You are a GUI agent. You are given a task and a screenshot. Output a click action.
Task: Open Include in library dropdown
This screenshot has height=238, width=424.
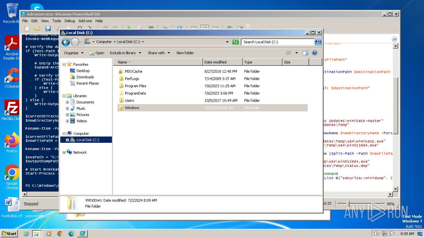coord(125,53)
